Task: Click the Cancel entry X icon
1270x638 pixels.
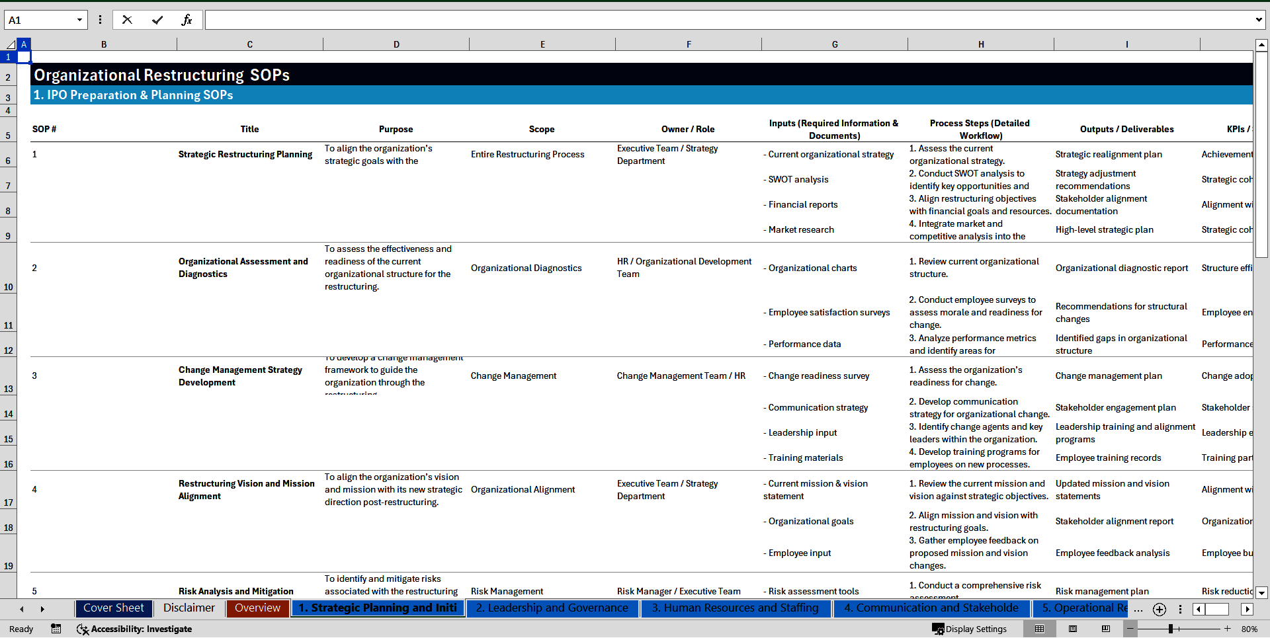Action: click(127, 20)
